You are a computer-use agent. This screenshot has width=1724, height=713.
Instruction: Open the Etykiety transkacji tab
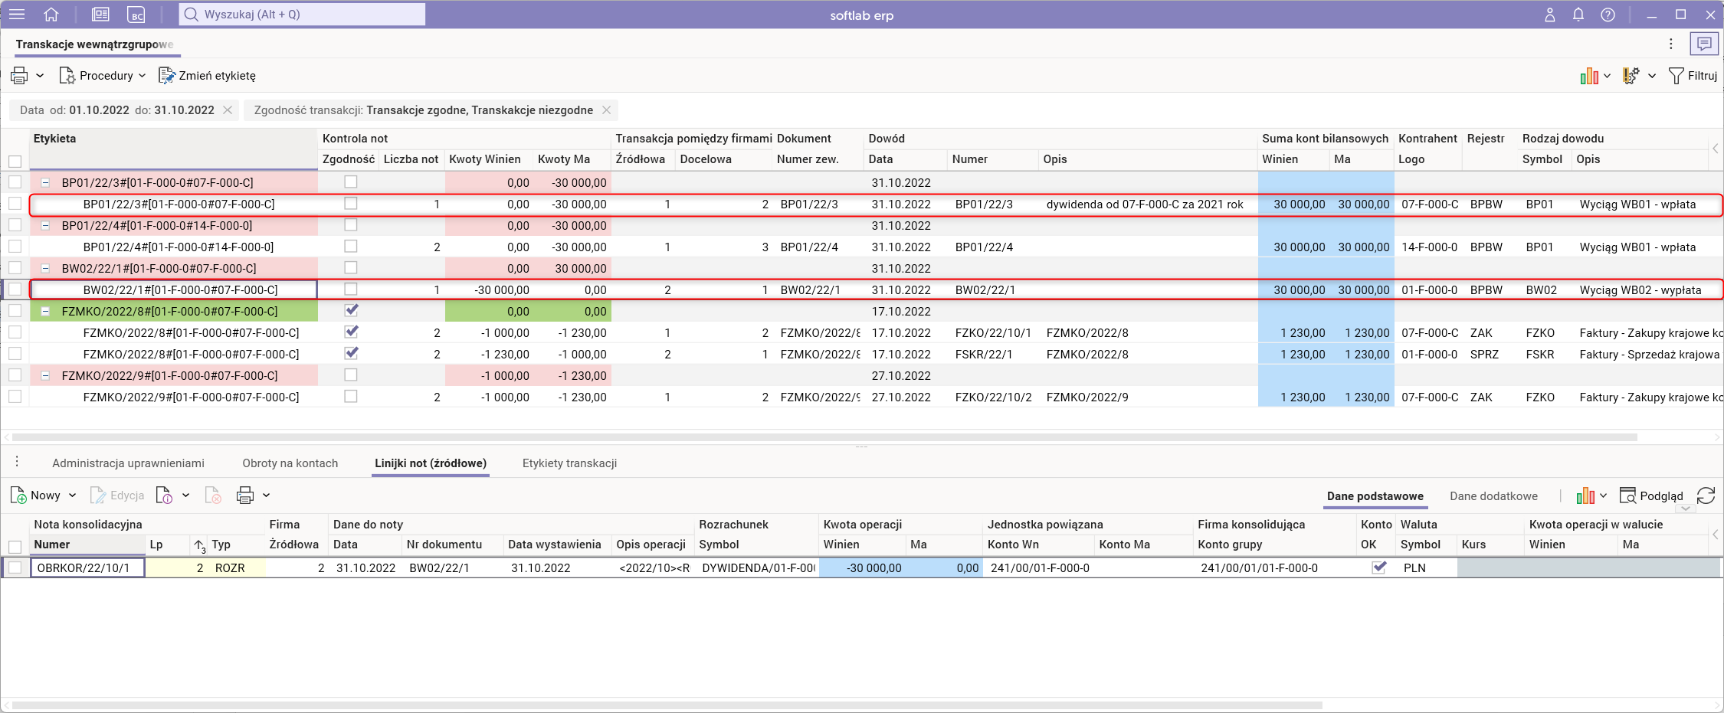point(569,463)
